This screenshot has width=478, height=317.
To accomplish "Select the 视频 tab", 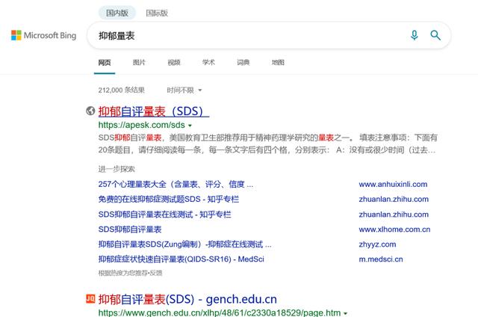I will [x=174, y=62].
